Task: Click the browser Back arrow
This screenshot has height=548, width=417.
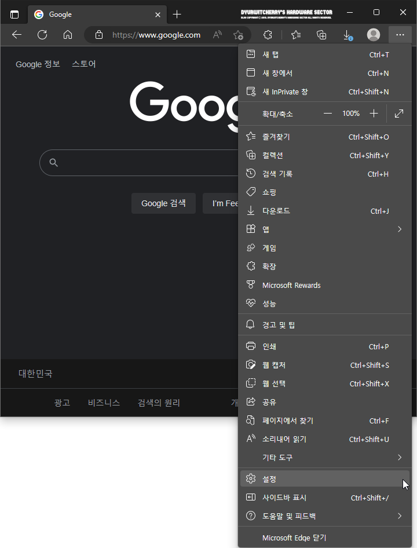Action: (17, 35)
